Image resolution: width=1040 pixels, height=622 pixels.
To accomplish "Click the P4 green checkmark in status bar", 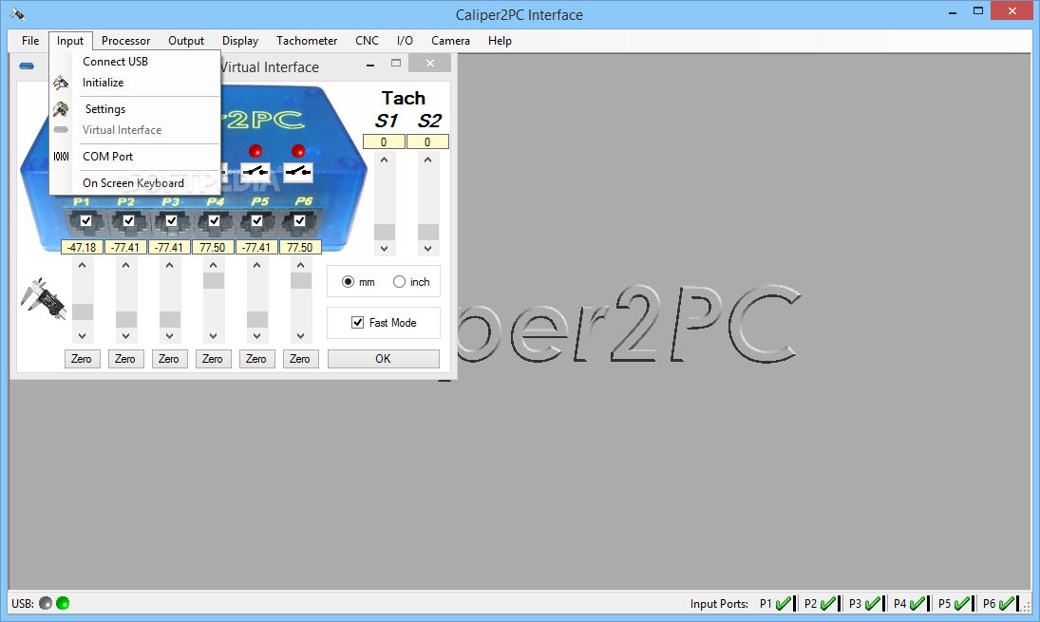I will click(917, 603).
